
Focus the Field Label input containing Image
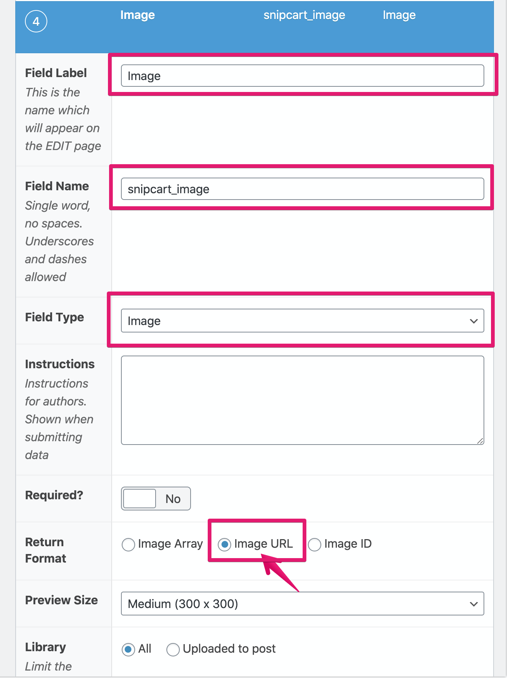pos(303,76)
